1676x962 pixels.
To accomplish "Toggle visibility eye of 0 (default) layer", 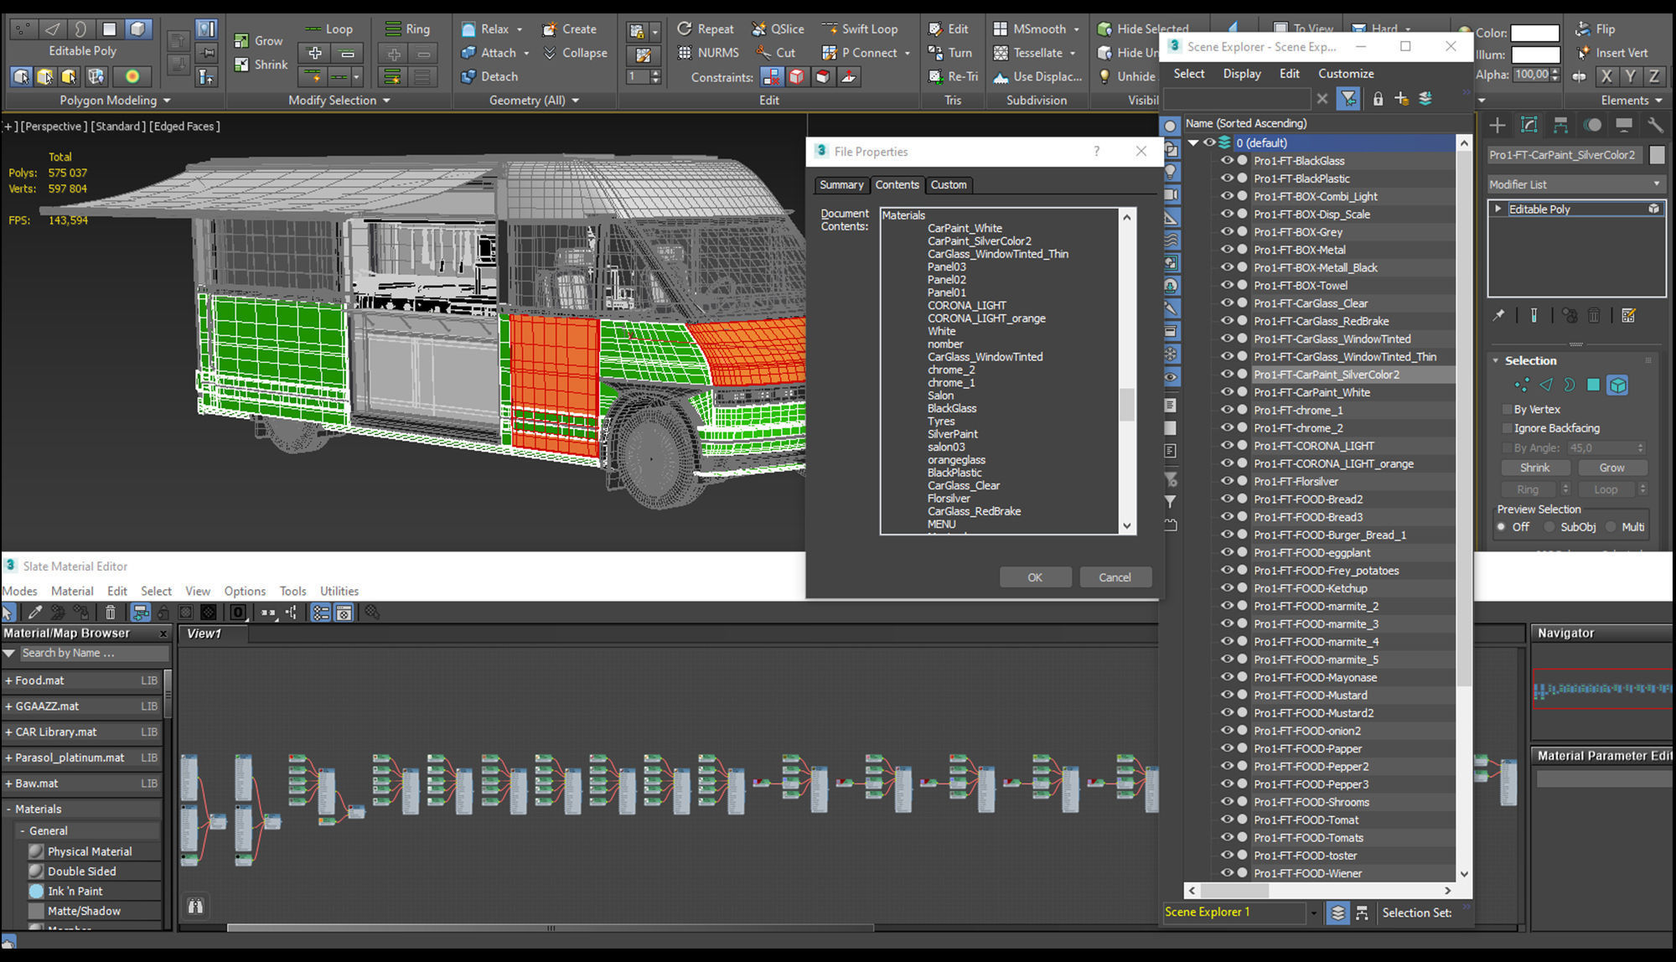I will [1209, 142].
